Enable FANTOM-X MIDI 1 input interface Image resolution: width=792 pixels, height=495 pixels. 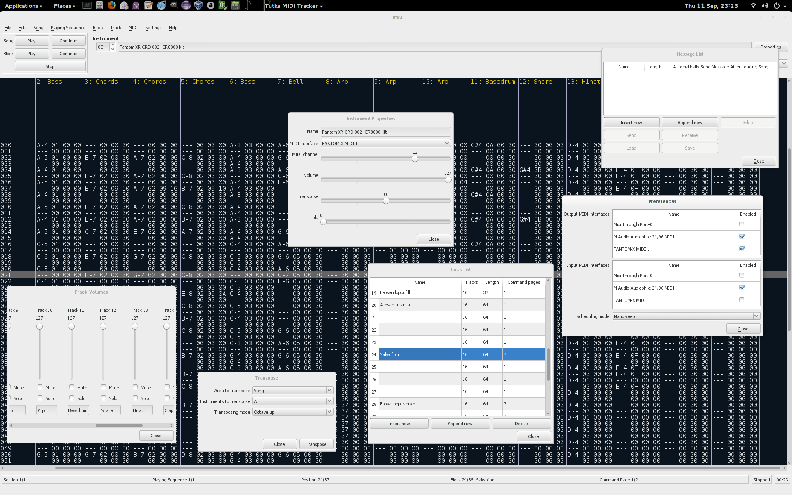point(742,300)
